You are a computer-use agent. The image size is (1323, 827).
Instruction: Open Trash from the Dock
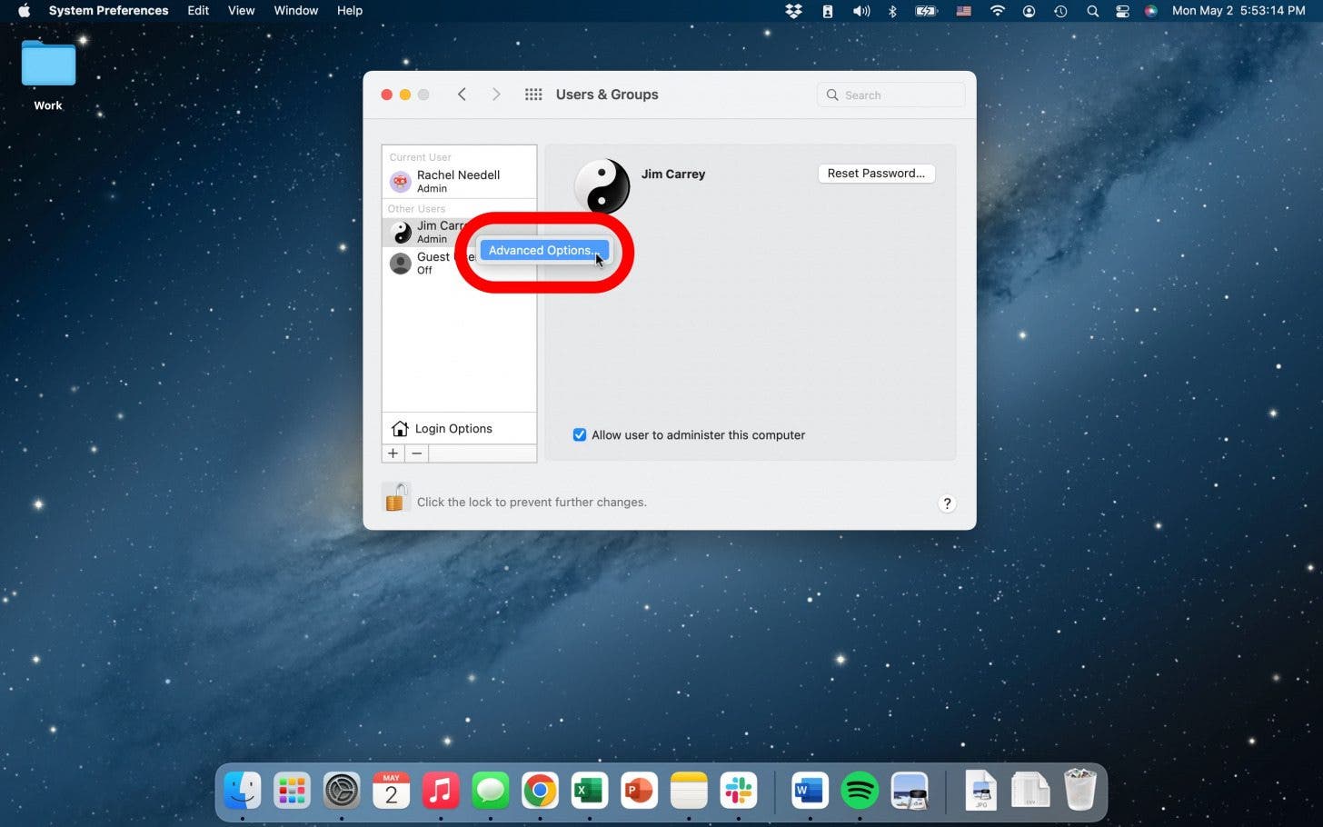pos(1079,790)
